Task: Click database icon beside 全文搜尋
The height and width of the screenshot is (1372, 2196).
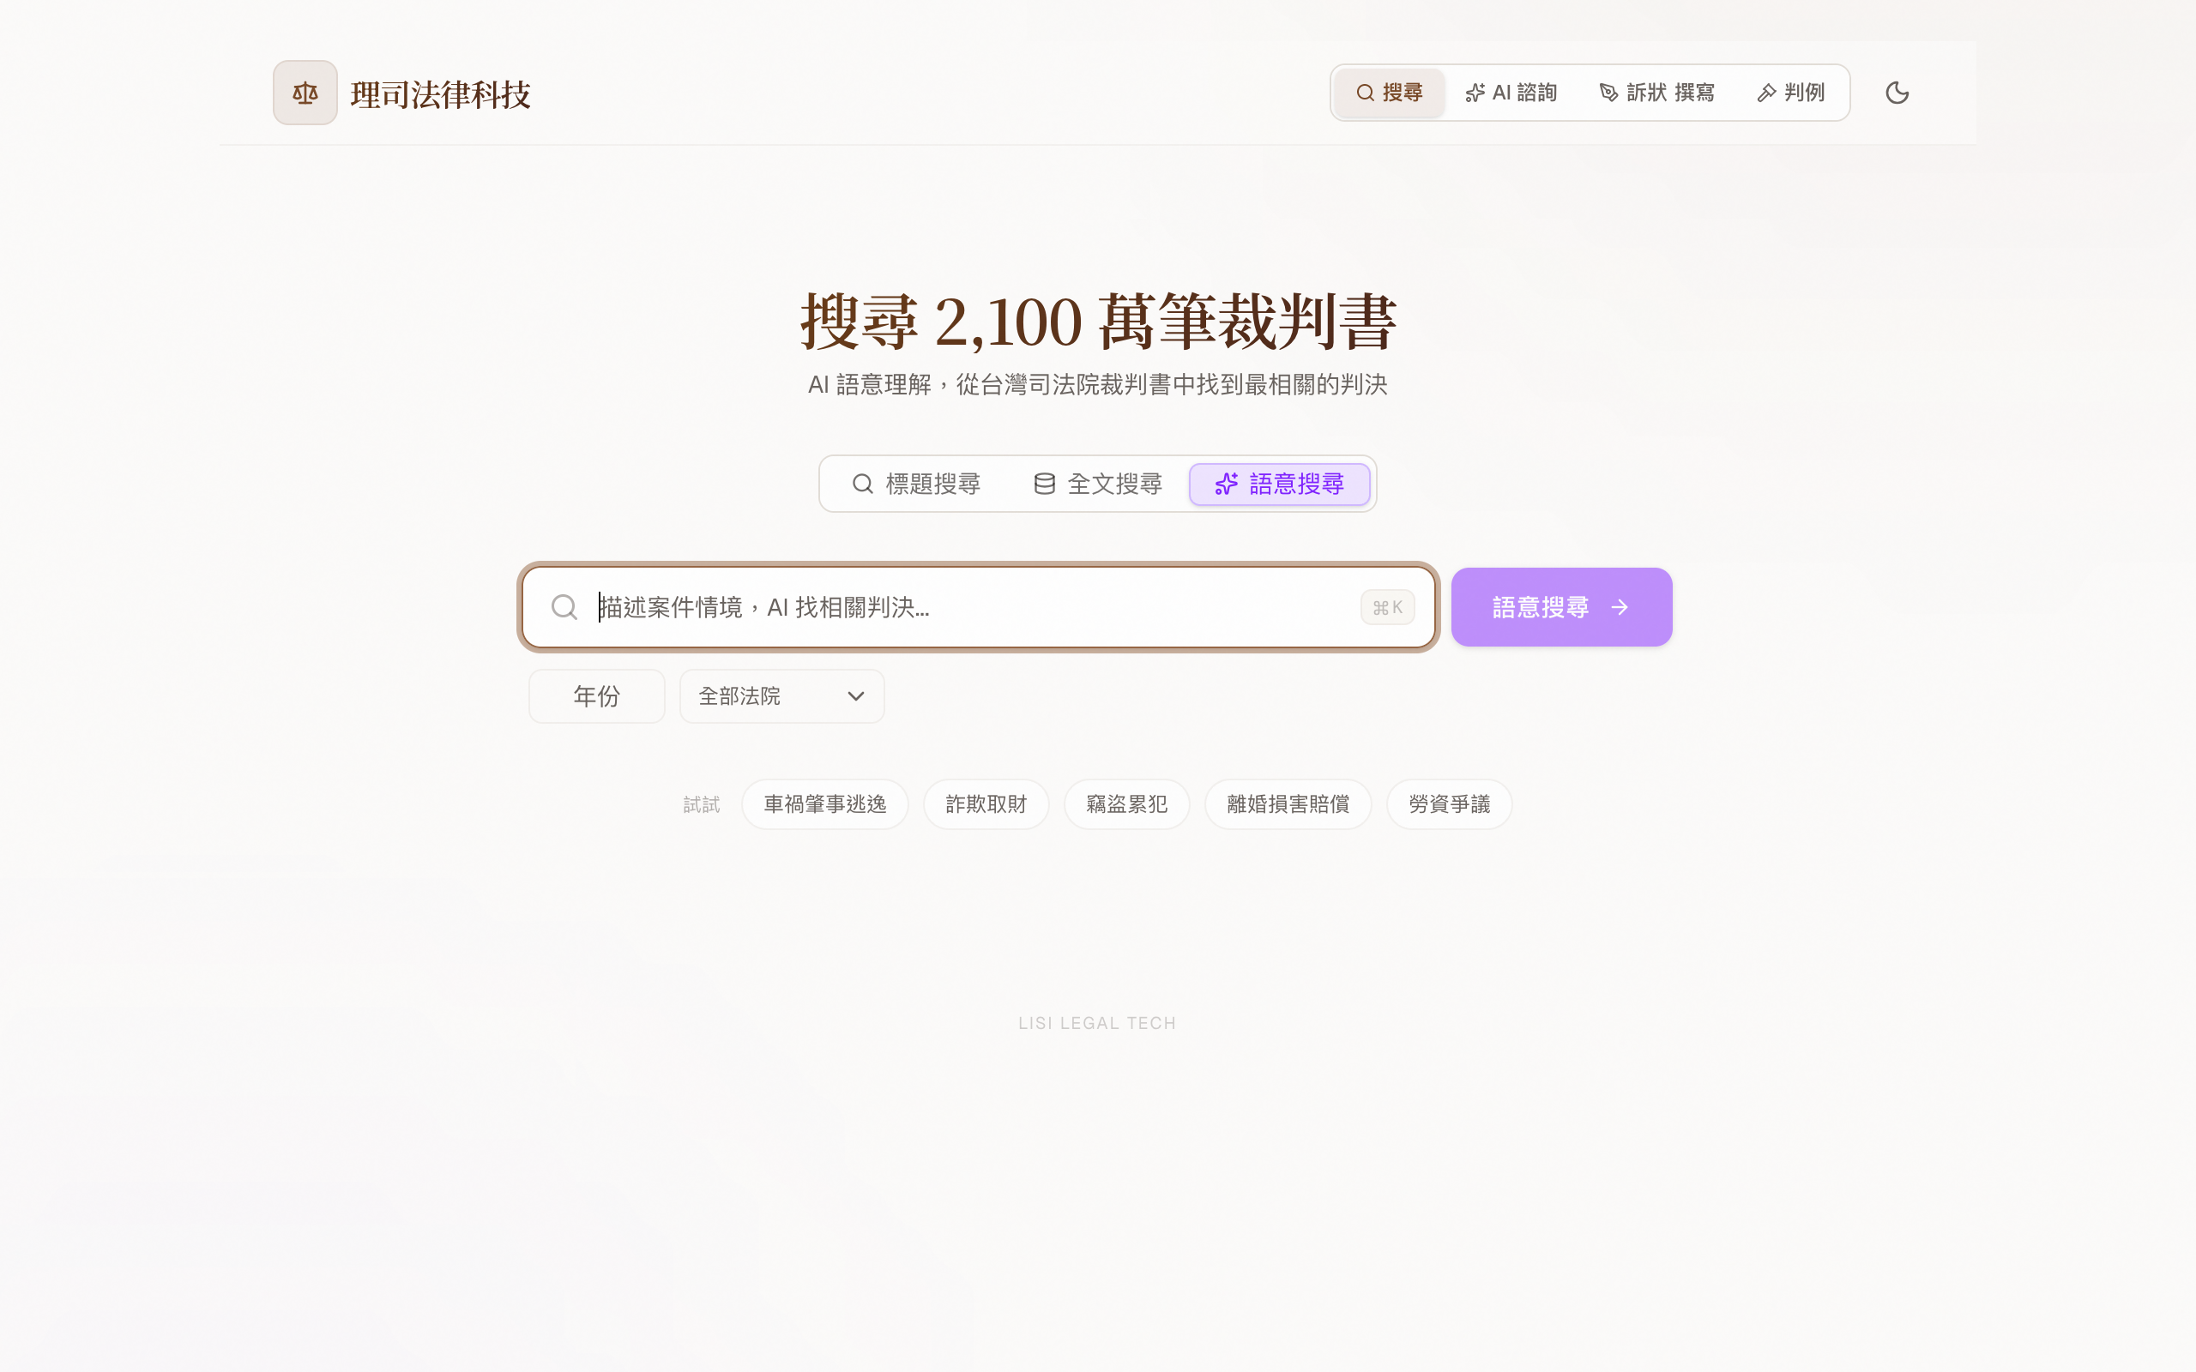Action: (x=1045, y=484)
